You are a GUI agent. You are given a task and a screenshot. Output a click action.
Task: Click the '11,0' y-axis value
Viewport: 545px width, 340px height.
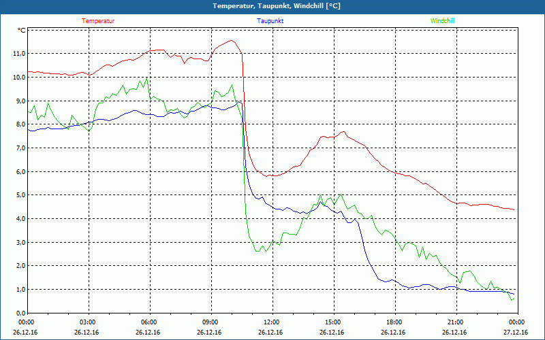pyautogui.click(x=20, y=54)
